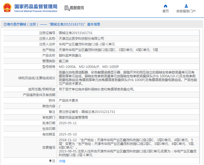Click the 生效日期 row label

tap(49, 129)
